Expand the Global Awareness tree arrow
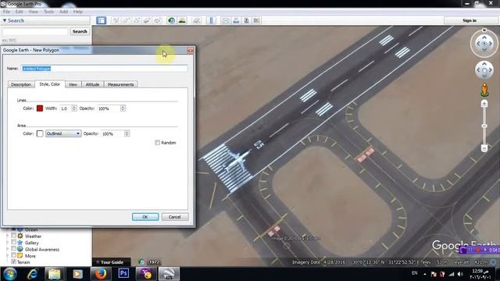 tap(7, 249)
